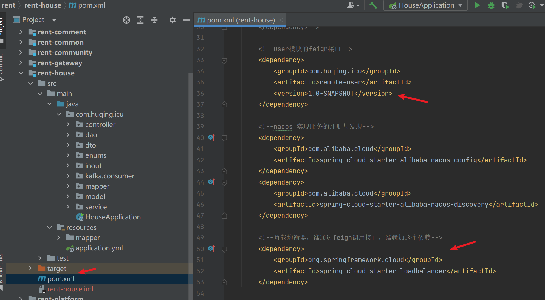The image size is (545, 300).
Task: Click rent-house in the breadcrumb bar
Action: pyautogui.click(x=43, y=5)
